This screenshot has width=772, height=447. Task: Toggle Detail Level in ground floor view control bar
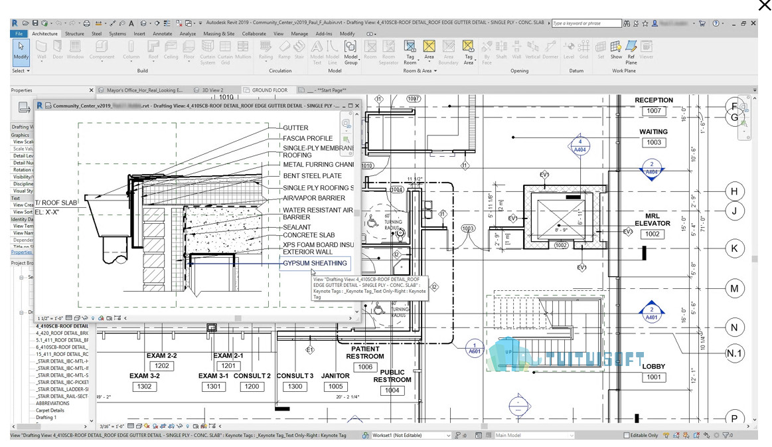pos(131,426)
